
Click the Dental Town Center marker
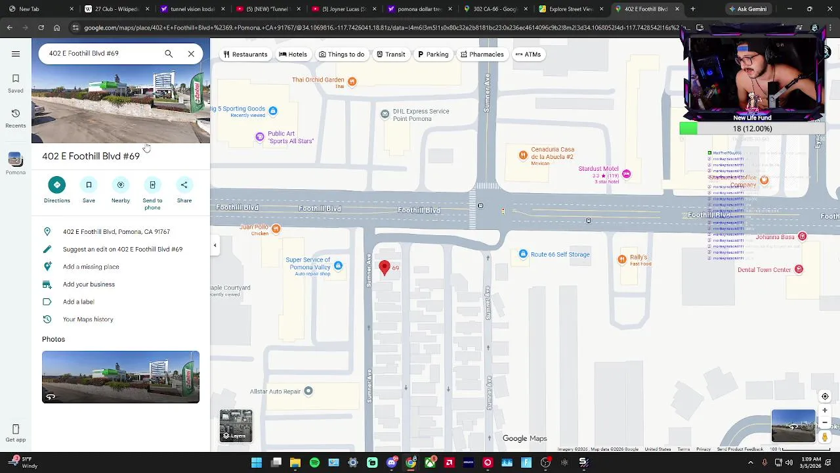[799, 269]
